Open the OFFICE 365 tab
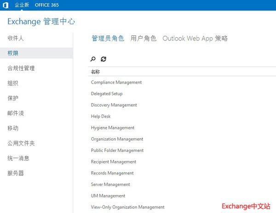 tap(47, 5)
